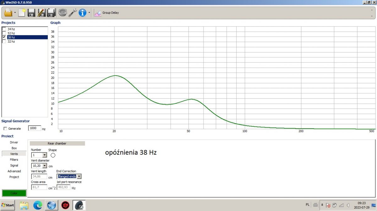Click the Vent length field 34,86
This screenshot has height=211, width=377.
pos(39,177)
